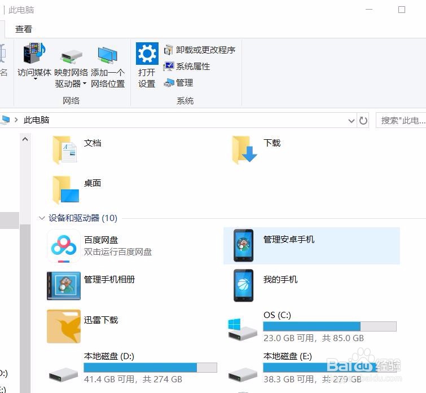
Task: Click the refresh button next to address bar
Action: click(363, 120)
